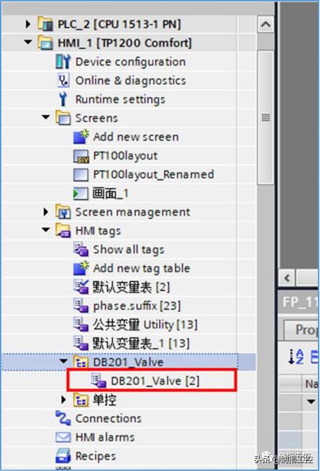Click the project tree scroll up arrow
320x471 pixels.
tap(265, 24)
